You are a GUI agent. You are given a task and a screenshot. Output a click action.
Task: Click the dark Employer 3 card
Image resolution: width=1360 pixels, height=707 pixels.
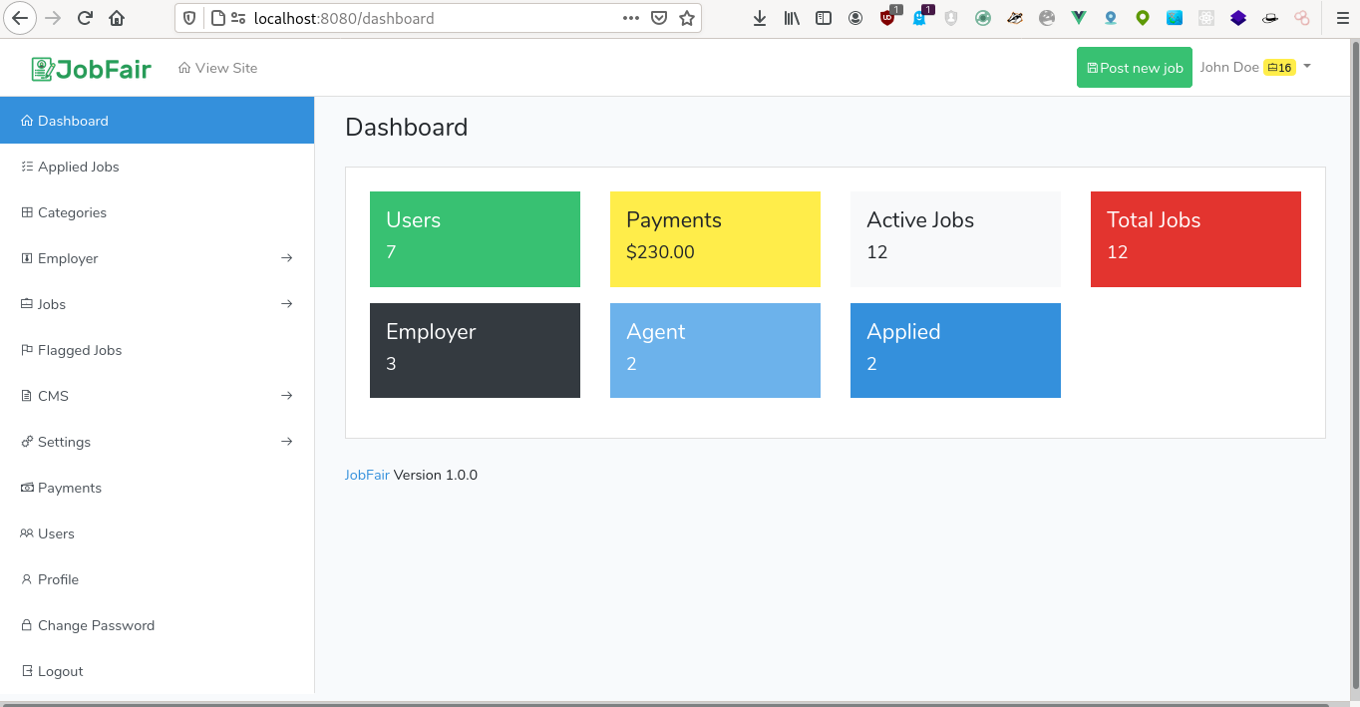(x=475, y=351)
